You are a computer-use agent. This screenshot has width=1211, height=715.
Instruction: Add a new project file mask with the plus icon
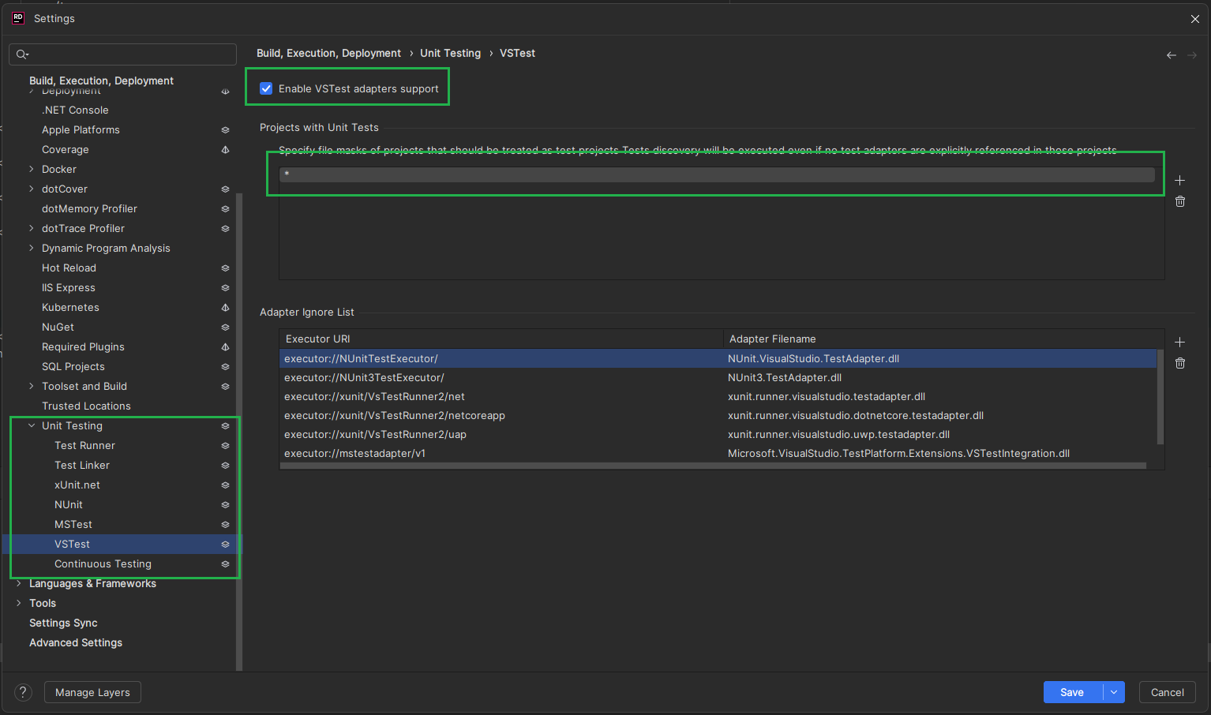pos(1179,180)
